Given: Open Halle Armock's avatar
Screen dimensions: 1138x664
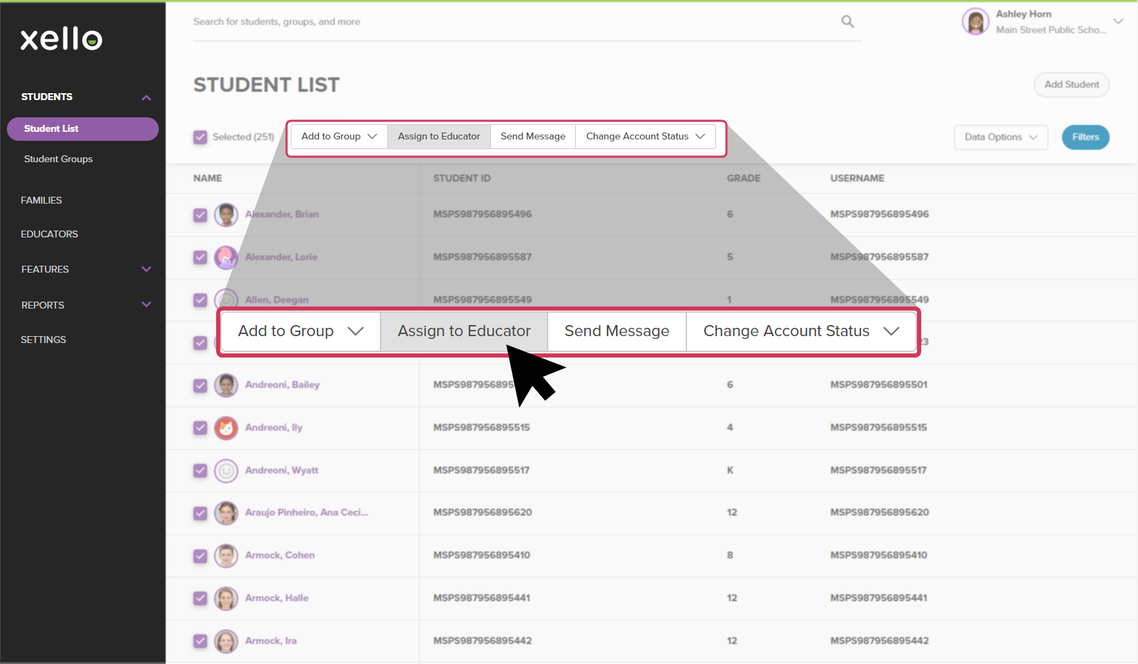Looking at the screenshot, I should point(226,598).
